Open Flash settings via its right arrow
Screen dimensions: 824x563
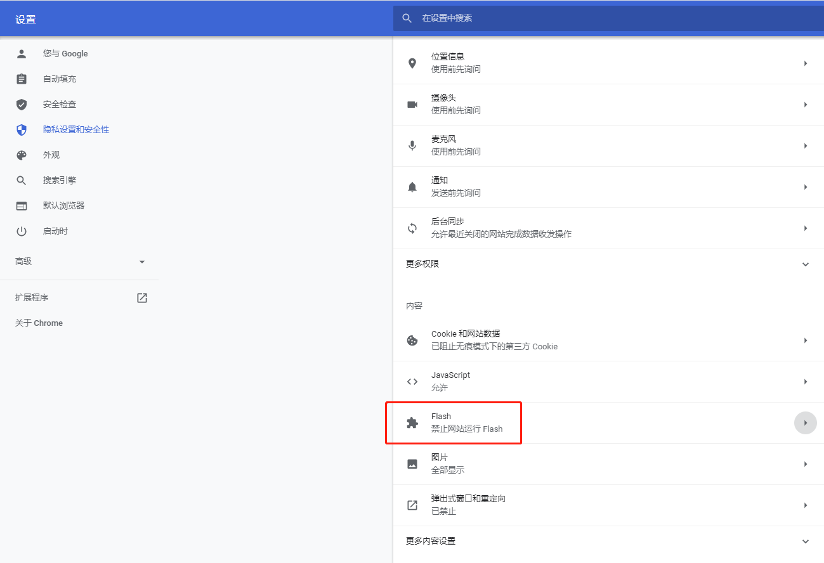tap(806, 423)
